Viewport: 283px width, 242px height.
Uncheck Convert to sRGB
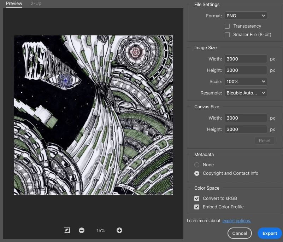(197, 198)
